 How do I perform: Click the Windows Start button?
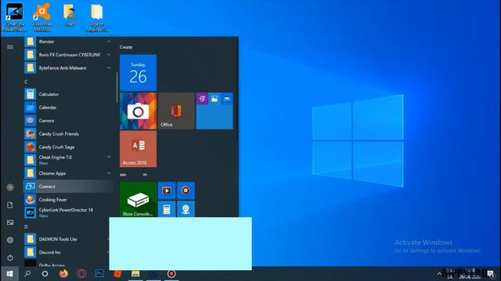[x=9, y=274]
